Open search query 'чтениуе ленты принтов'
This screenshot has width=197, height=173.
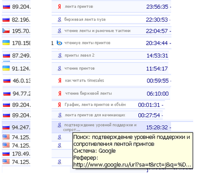[87, 43]
